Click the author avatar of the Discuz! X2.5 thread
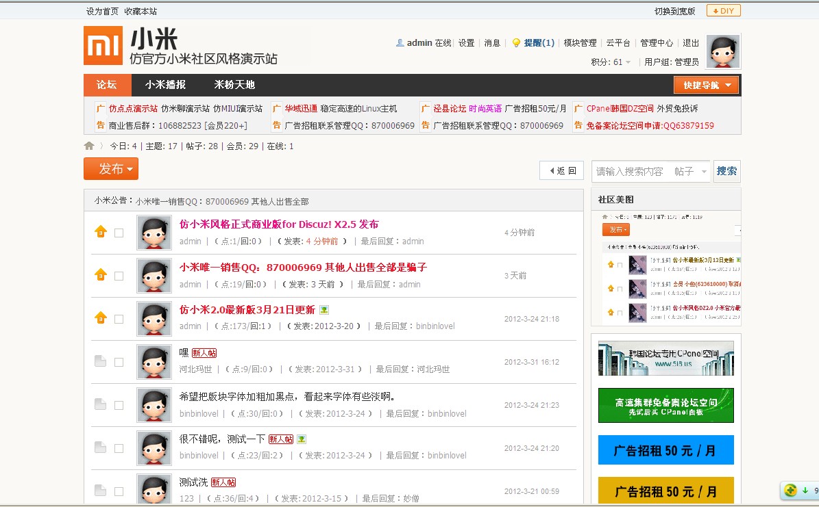819x507 pixels. tap(154, 233)
